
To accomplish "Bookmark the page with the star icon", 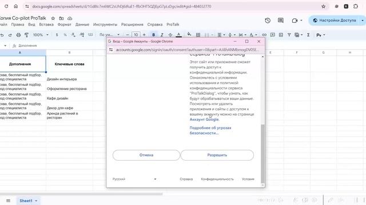I will [323, 6].
